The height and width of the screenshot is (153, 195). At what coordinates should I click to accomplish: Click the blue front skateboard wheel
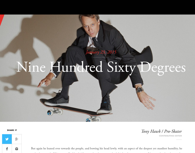[50, 113]
